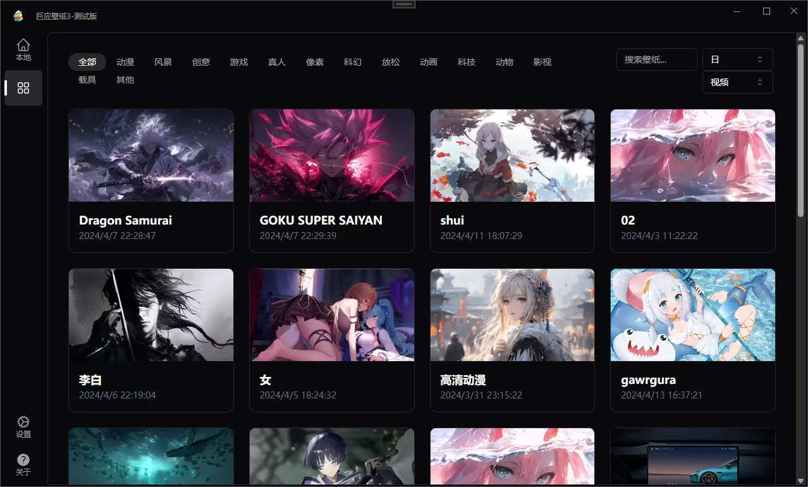Switch to the 游戏 category

pos(239,62)
